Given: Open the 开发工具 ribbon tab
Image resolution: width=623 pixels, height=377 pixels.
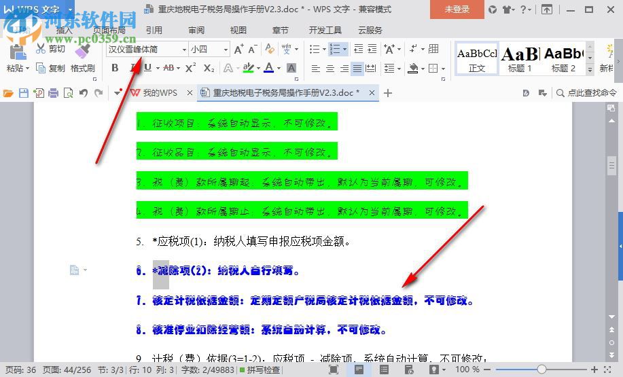Looking at the screenshot, I should coord(325,30).
